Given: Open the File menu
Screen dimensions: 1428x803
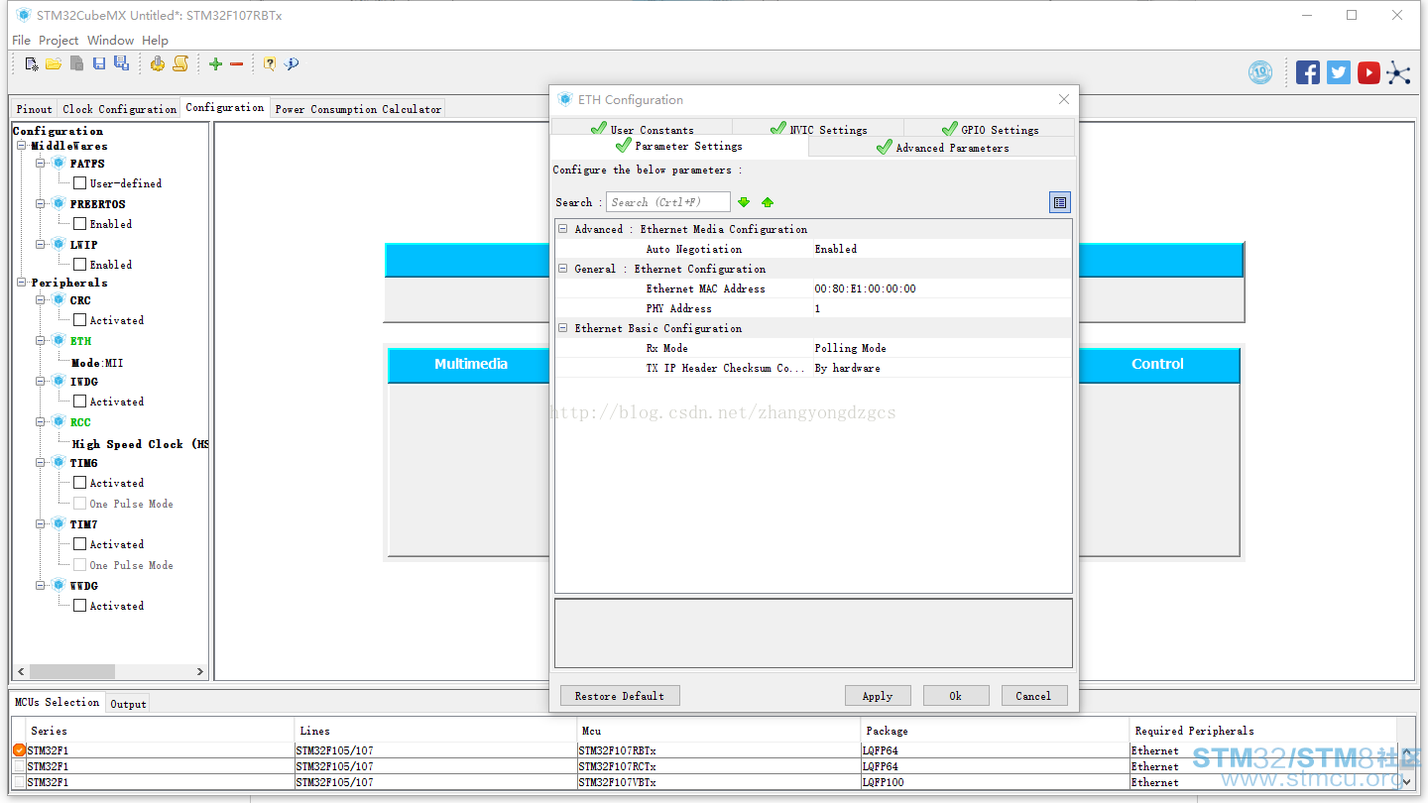Looking at the screenshot, I should [21, 41].
